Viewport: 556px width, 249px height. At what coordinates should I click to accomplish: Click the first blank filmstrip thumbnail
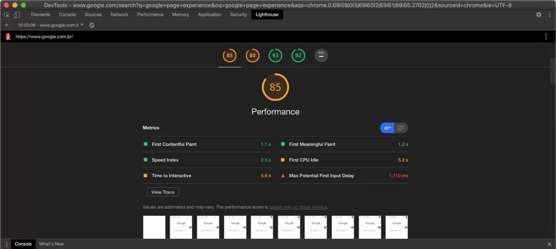pyautogui.click(x=154, y=227)
